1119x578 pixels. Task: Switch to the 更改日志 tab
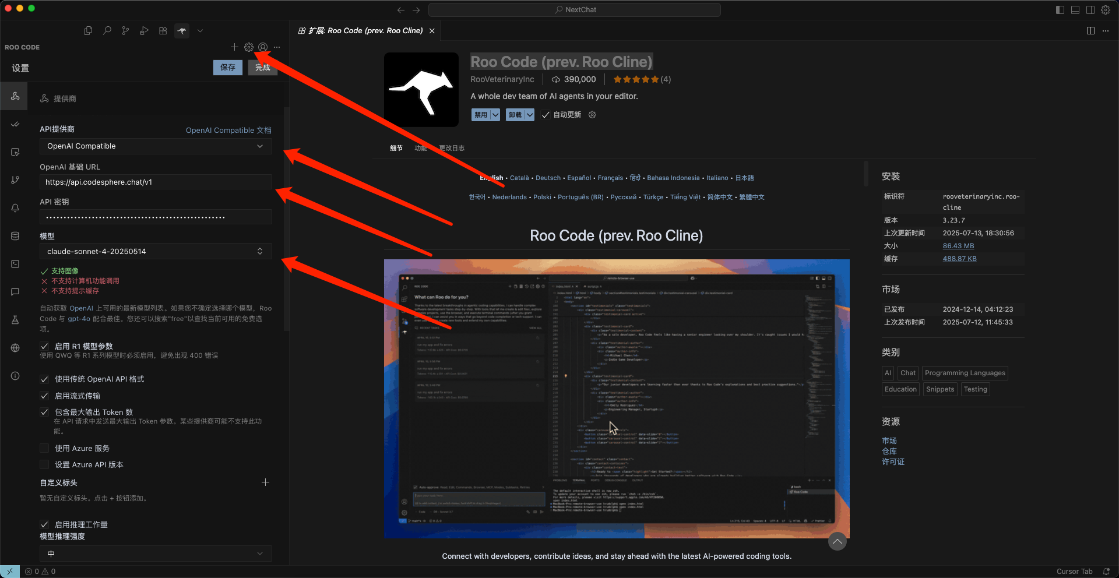(x=452, y=148)
